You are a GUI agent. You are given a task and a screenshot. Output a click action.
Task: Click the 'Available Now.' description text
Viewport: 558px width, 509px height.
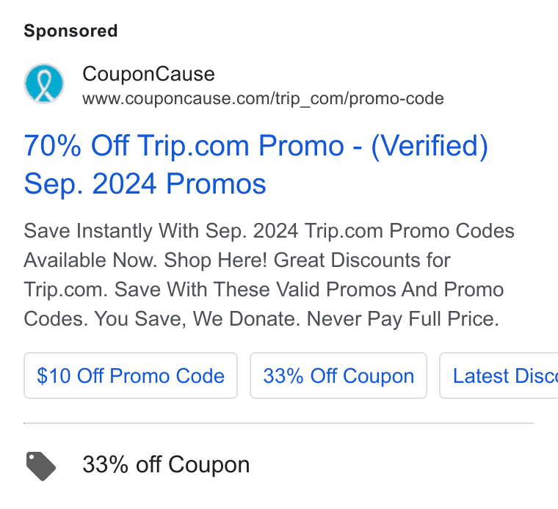[x=91, y=260]
